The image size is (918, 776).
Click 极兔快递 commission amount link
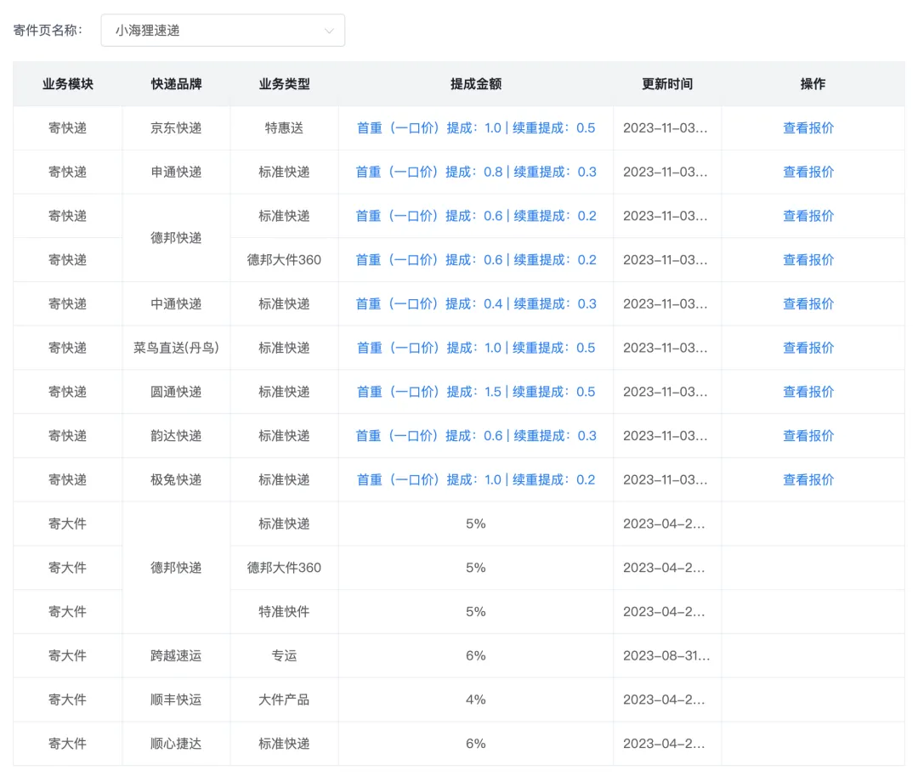[x=476, y=480]
